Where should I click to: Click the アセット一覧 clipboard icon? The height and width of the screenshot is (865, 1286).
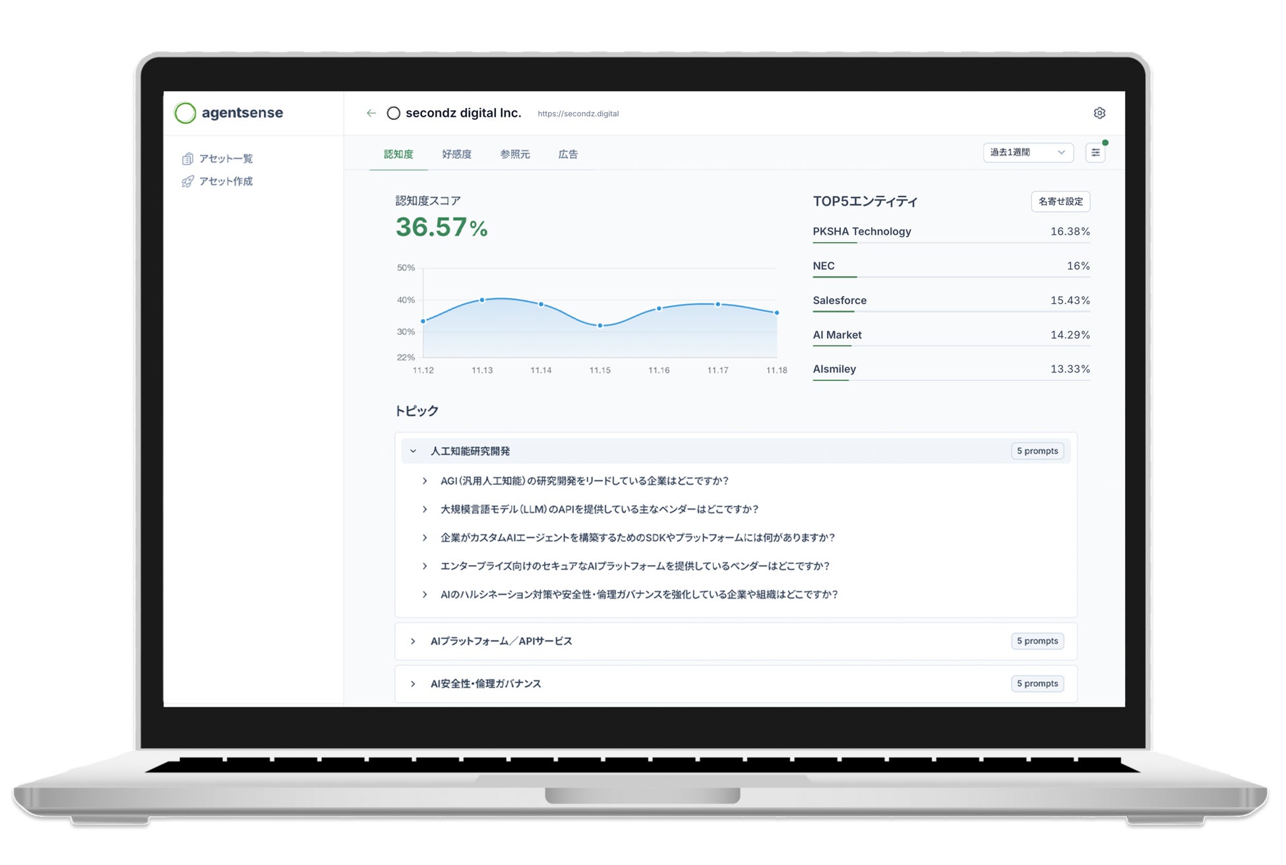pyautogui.click(x=188, y=159)
